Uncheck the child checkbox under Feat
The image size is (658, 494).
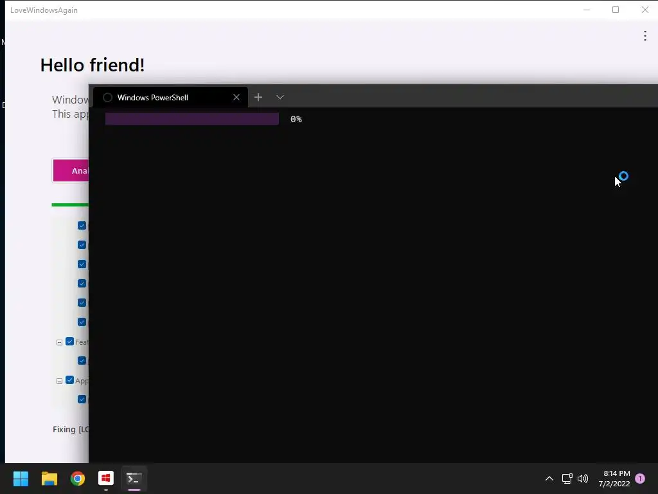[82, 361]
